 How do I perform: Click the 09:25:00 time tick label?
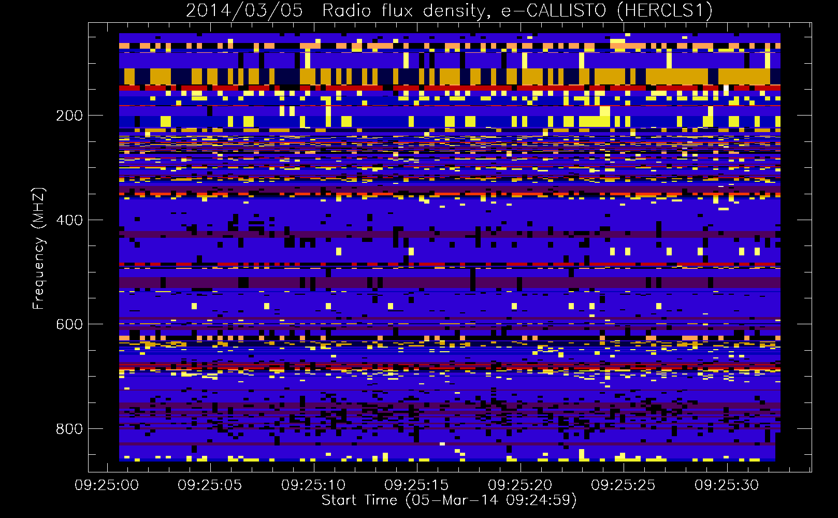(107, 485)
